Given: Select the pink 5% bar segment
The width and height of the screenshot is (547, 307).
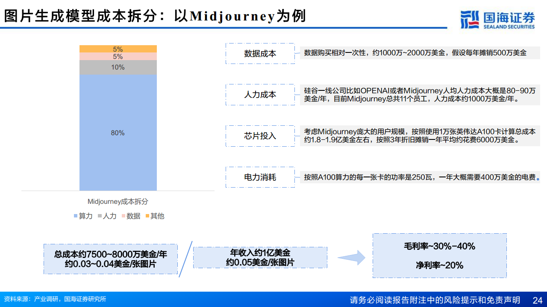Looking at the screenshot, I should 118,56.
